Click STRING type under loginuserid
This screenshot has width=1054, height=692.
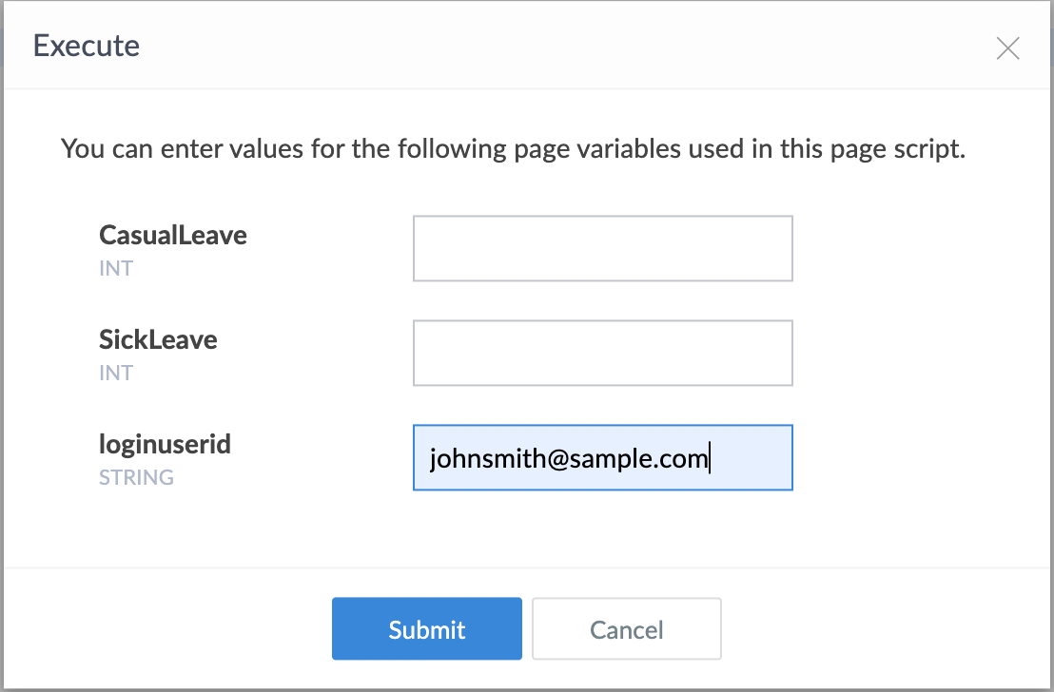(x=136, y=477)
